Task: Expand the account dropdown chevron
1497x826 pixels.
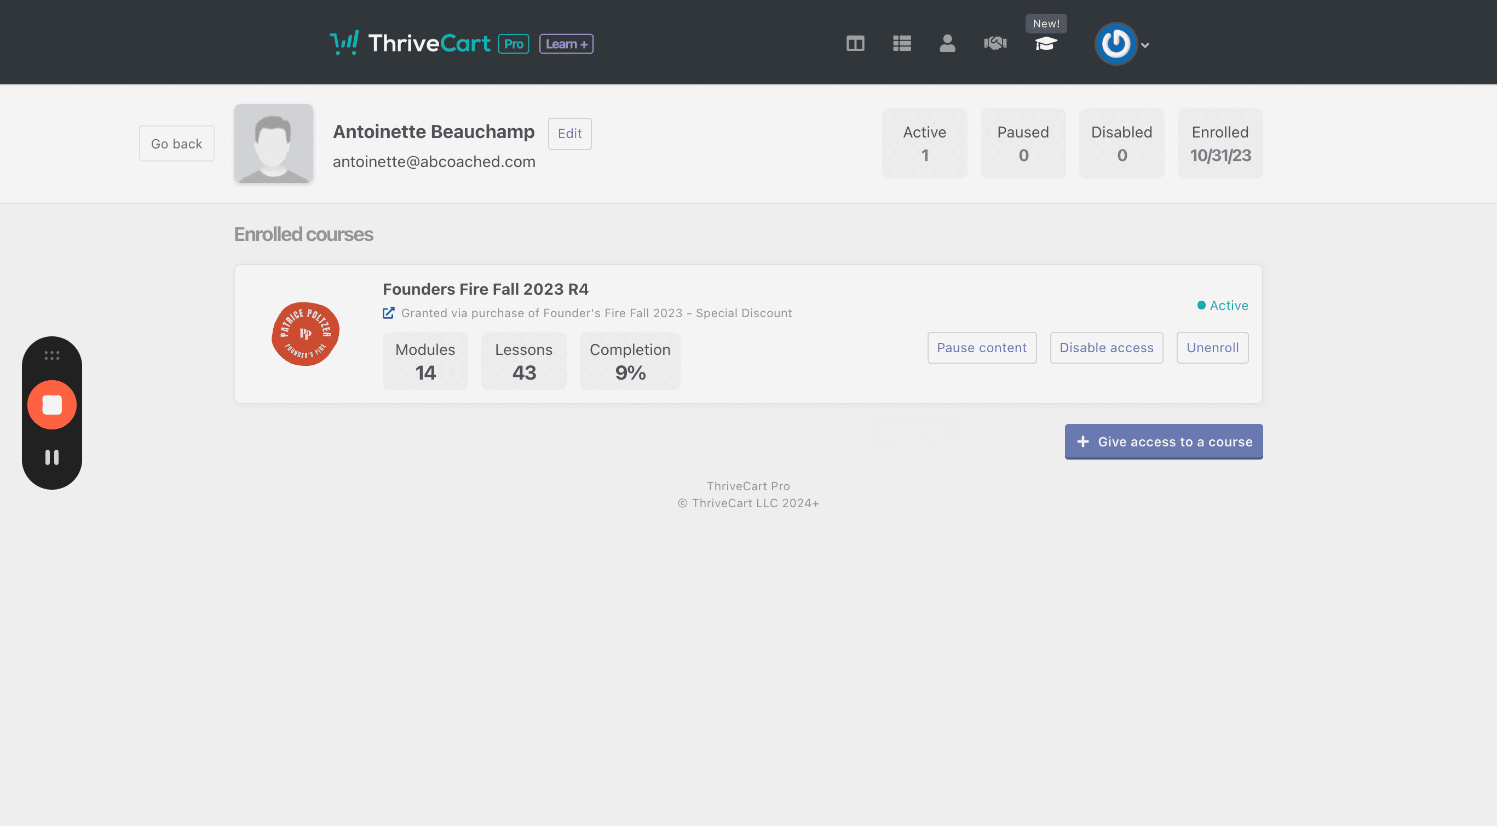Action: (x=1145, y=45)
